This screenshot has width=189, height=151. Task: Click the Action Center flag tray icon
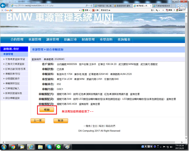[x=164, y=147]
